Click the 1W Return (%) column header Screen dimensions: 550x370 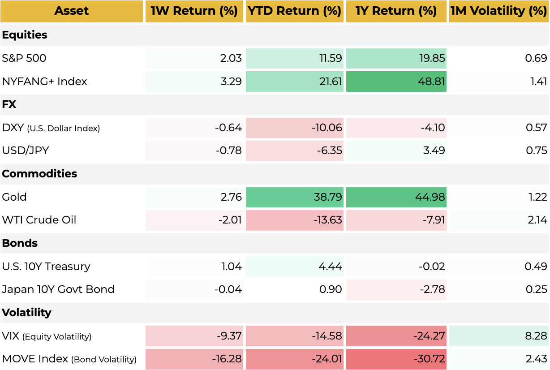click(x=194, y=11)
